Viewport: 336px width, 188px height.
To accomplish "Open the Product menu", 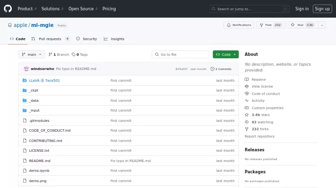I will tap(27, 9).
